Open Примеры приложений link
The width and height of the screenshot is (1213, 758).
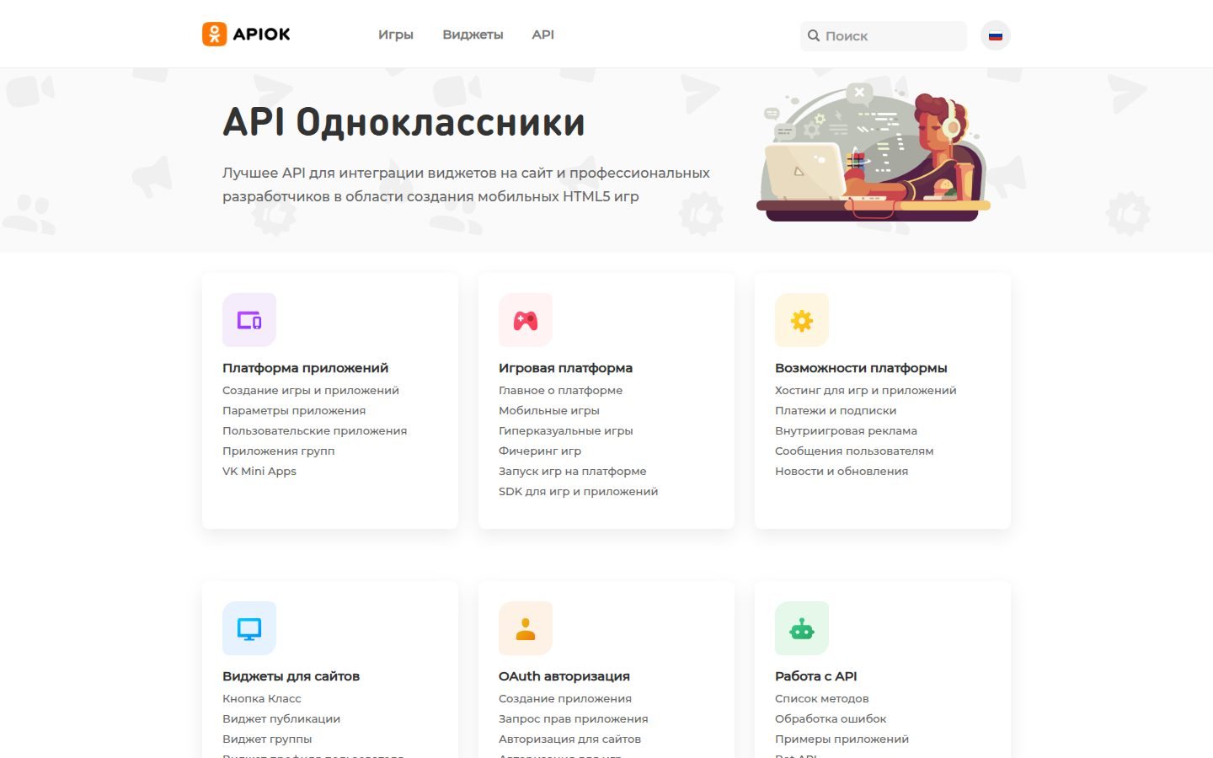click(842, 739)
